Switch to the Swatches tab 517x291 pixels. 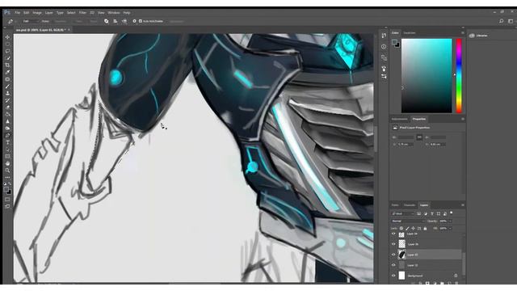click(410, 33)
